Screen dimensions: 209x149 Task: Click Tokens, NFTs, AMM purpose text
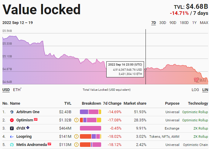pyautogui.click(x=164, y=137)
